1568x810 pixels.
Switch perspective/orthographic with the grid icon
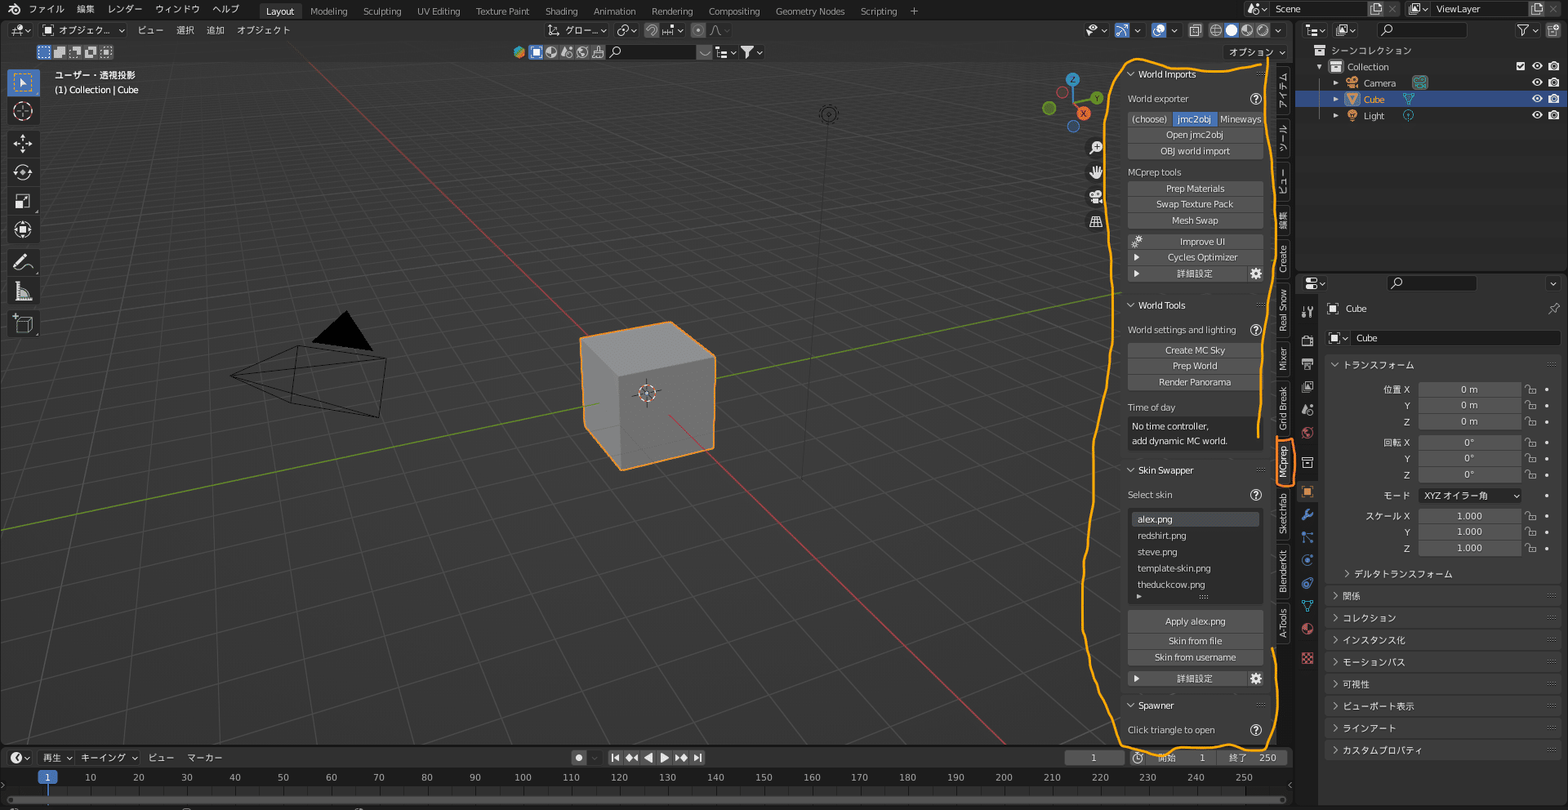(1096, 221)
